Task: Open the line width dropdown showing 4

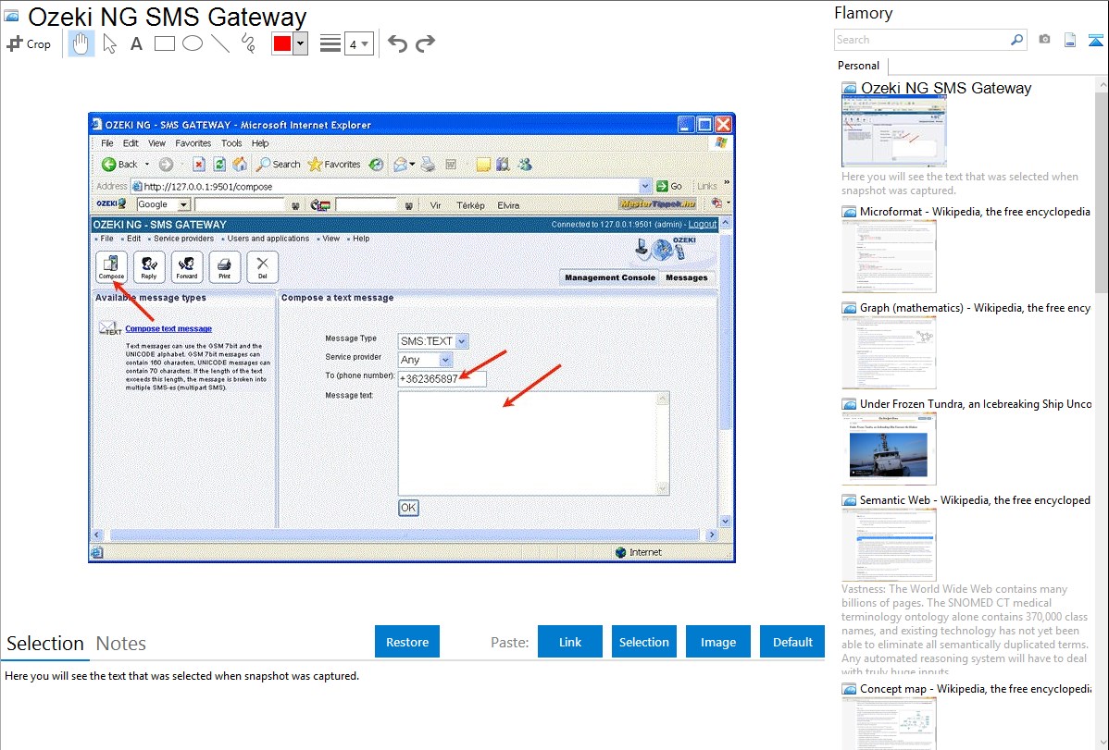Action: point(358,44)
